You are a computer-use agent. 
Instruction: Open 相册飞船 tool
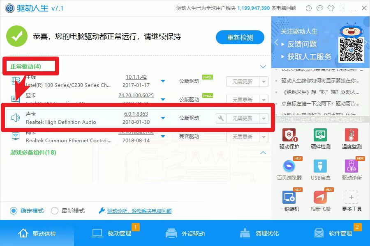320,200
